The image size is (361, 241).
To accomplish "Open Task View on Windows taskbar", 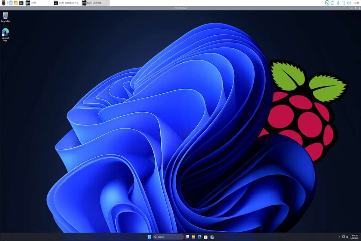I will tap(187, 237).
